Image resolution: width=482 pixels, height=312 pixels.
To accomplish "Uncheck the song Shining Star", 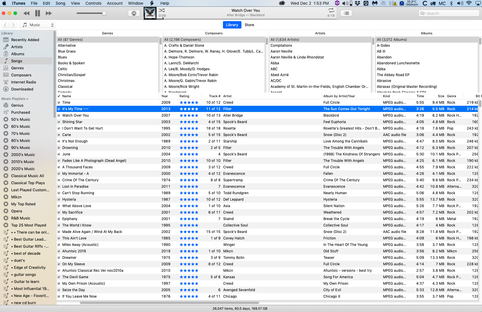I will (59, 122).
